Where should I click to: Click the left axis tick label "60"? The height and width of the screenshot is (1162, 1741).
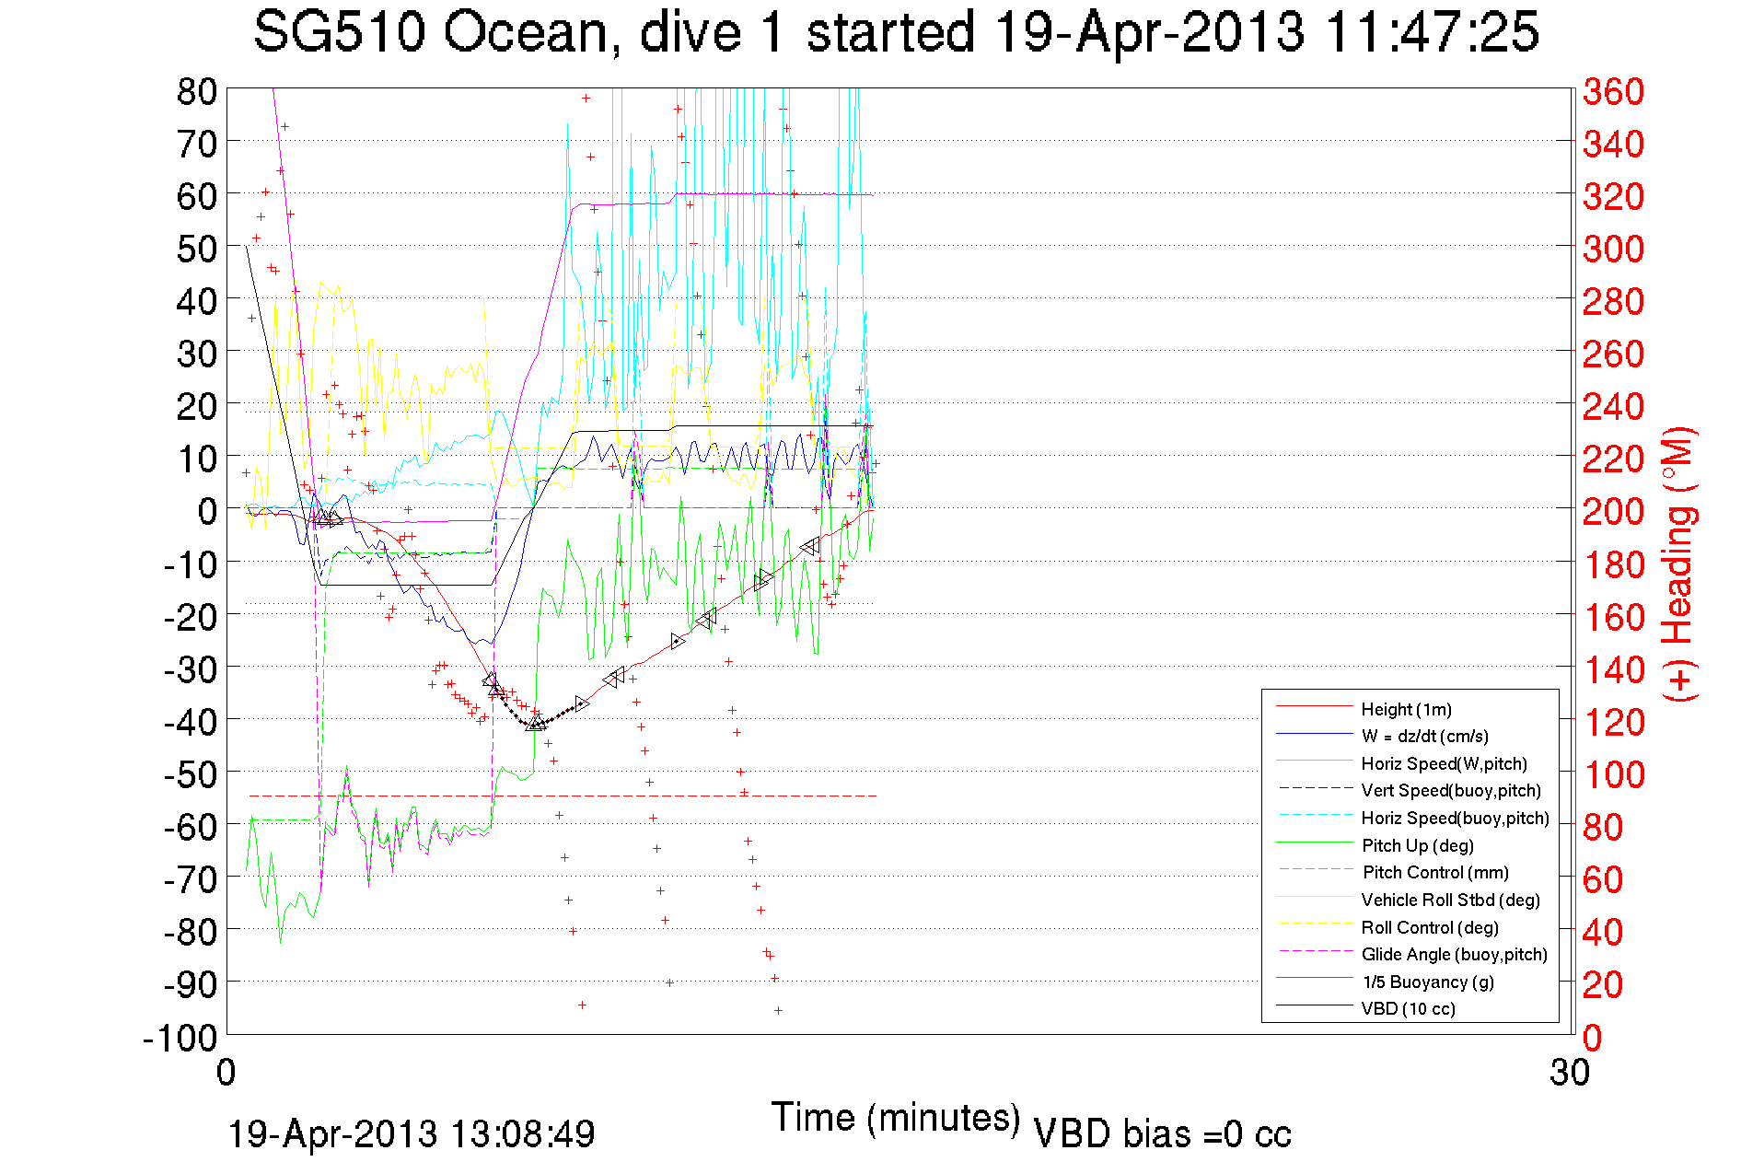click(196, 196)
